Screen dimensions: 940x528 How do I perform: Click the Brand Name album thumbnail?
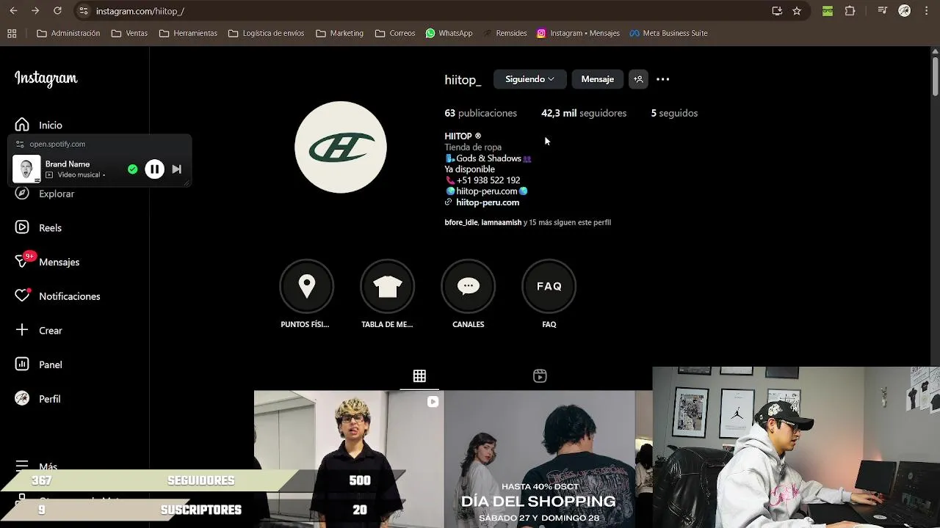[x=26, y=169]
